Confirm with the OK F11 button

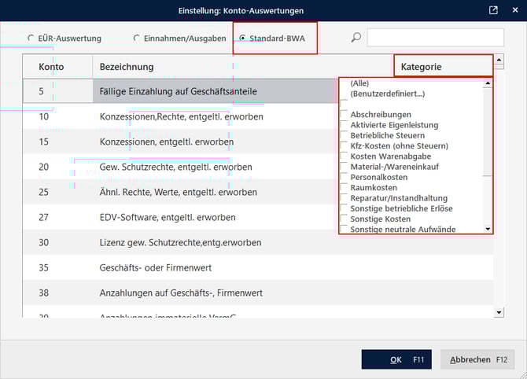396,359
